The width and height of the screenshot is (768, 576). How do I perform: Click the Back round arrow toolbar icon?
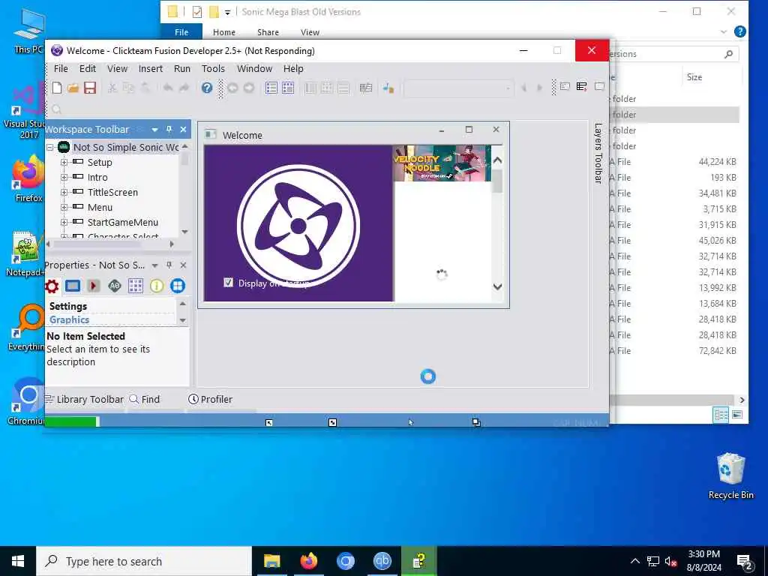(232, 88)
